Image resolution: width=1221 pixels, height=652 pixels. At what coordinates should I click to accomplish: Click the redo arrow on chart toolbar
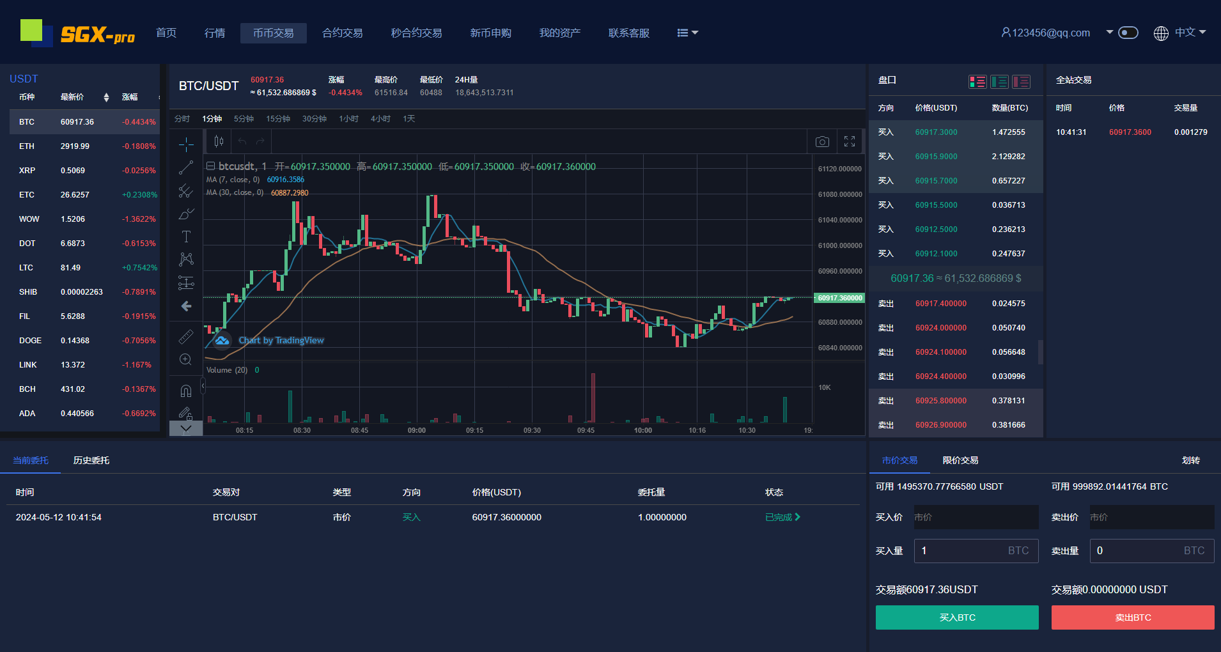coord(260,141)
